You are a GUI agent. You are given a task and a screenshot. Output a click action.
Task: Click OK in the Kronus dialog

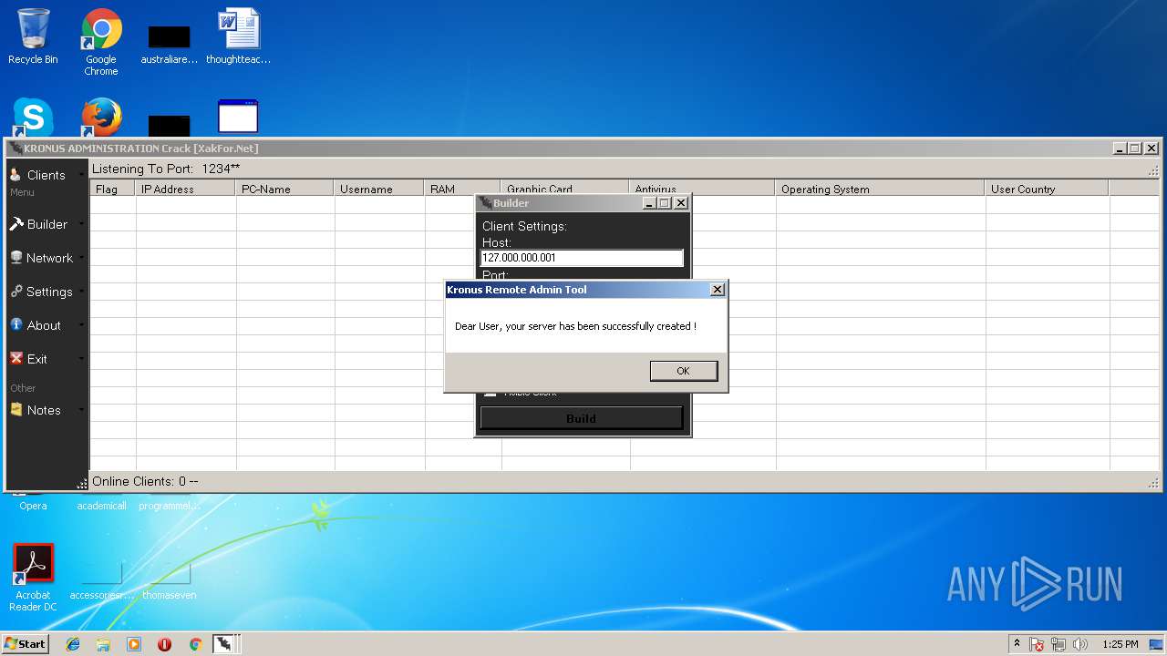[x=684, y=371]
